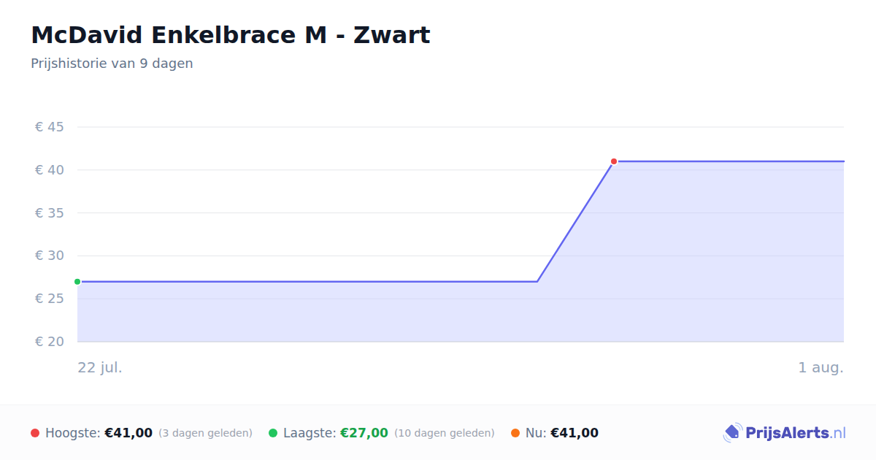Click the rising segment of the price line
The height and width of the screenshot is (460, 876).
click(575, 221)
